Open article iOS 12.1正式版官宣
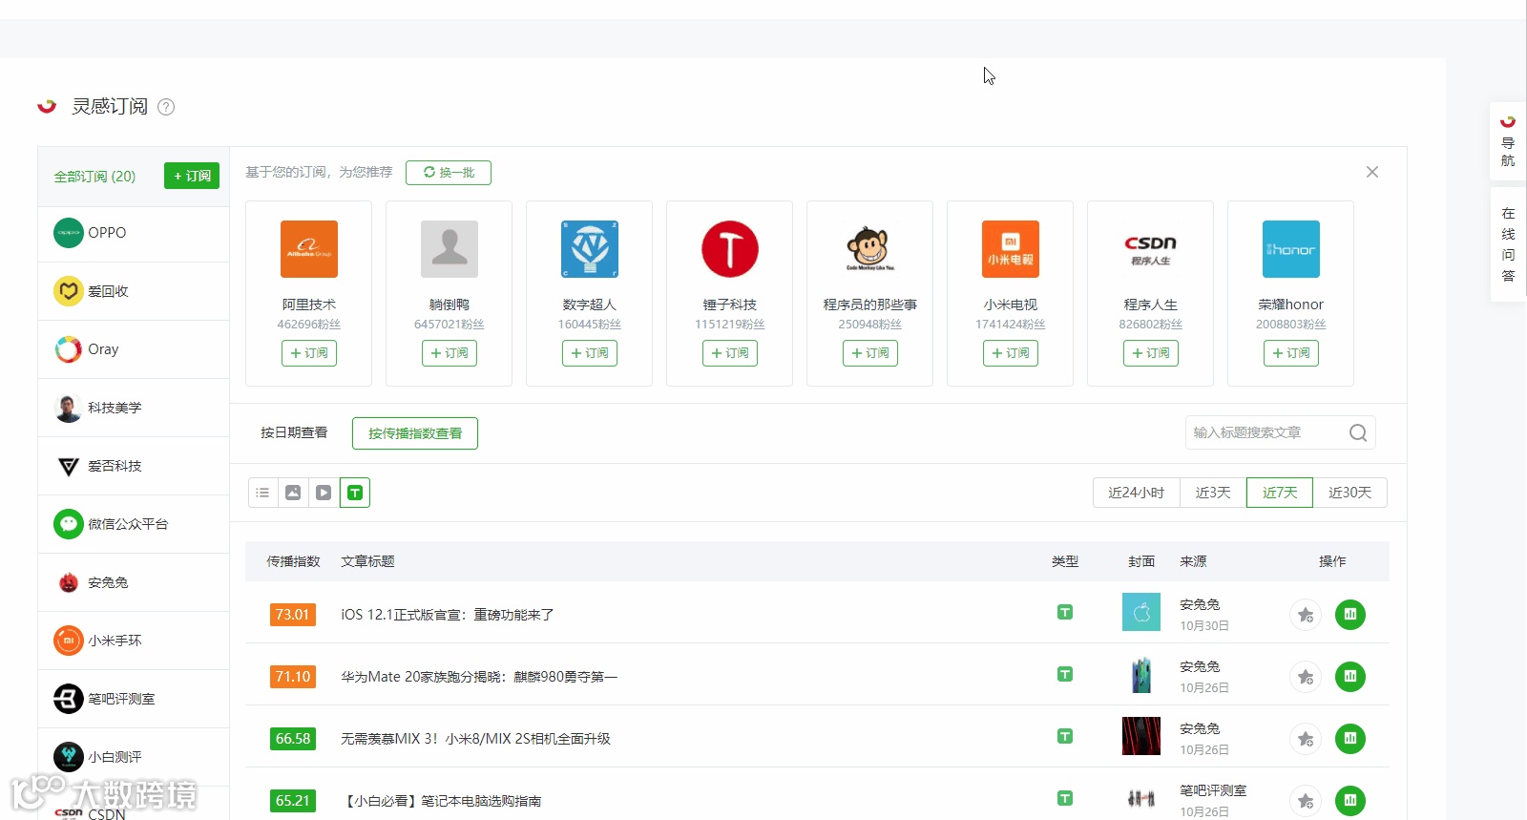 click(448, 615)
